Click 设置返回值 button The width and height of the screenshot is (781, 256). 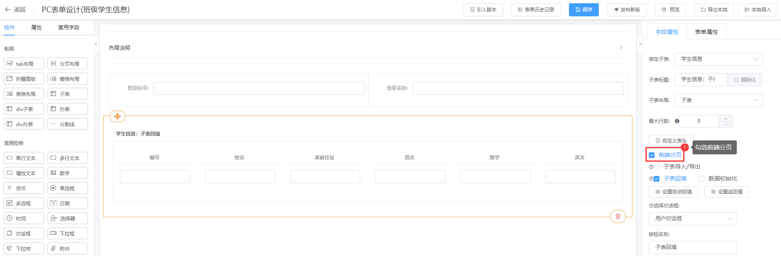[x=727, y=192]
